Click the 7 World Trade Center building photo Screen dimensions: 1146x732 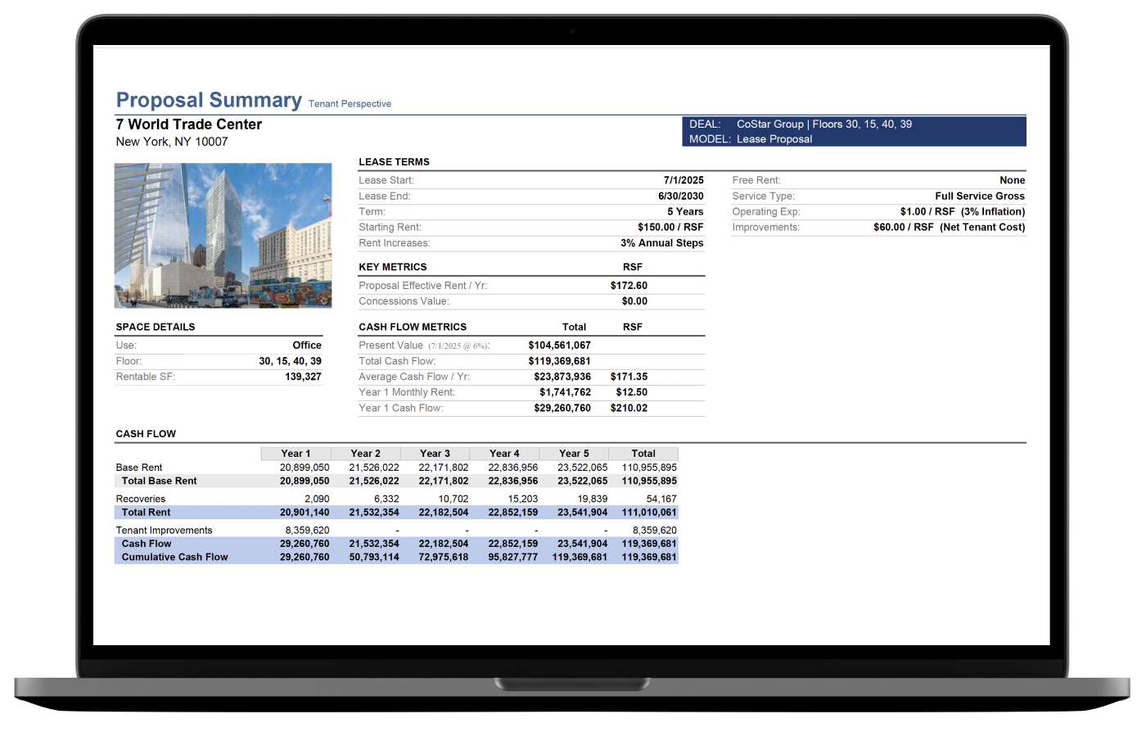[223, 235]
